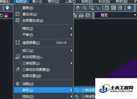Select the pan hand tool

[78, 8]
